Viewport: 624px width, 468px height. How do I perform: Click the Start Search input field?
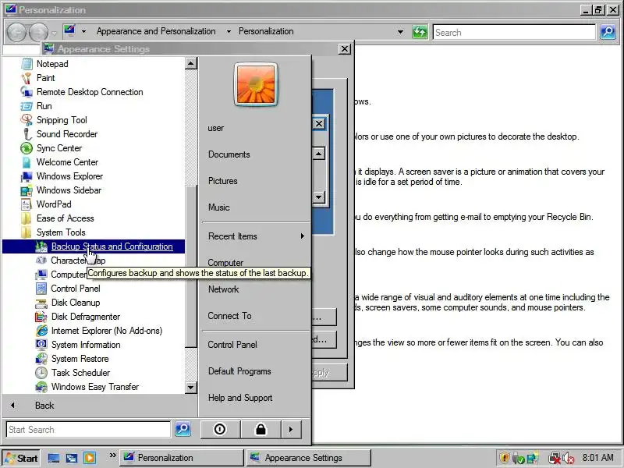(88, 430)
